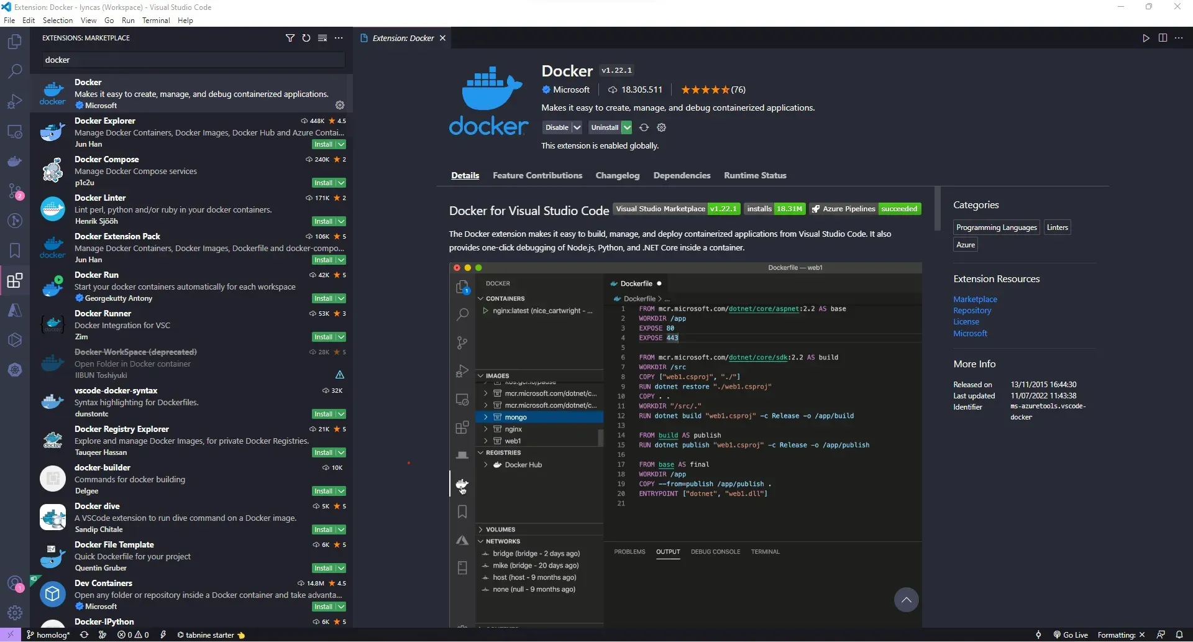
Task: Open errors and warnings in status bar
Action: click(133, 635)
